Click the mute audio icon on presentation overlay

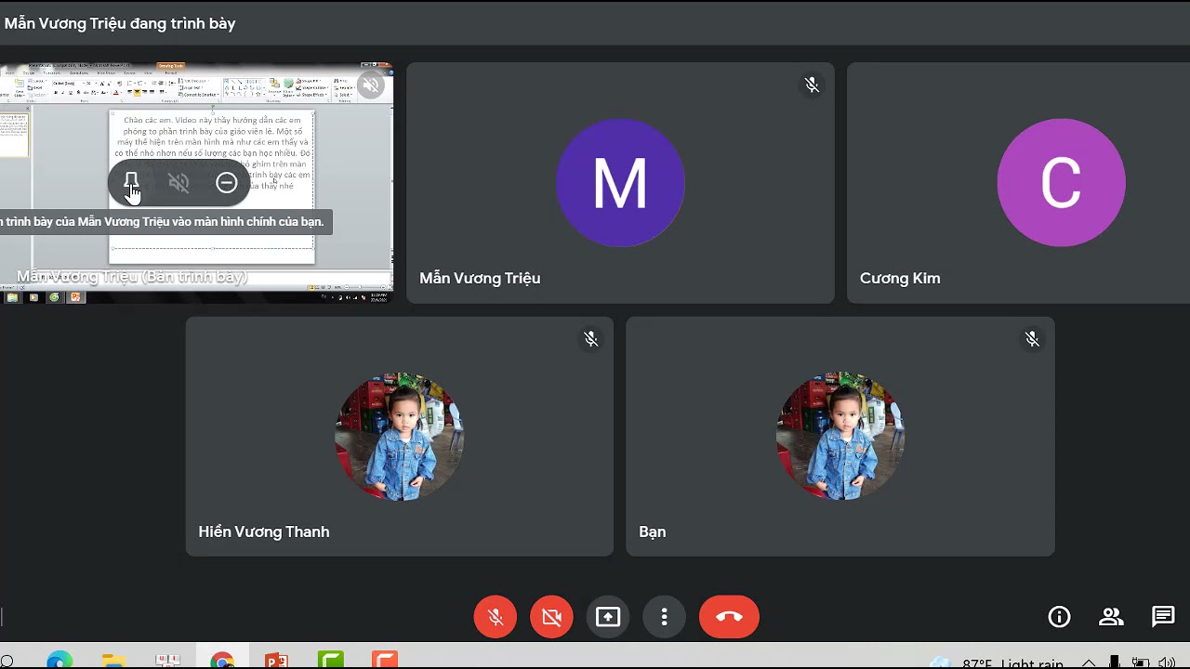[178, 183]
